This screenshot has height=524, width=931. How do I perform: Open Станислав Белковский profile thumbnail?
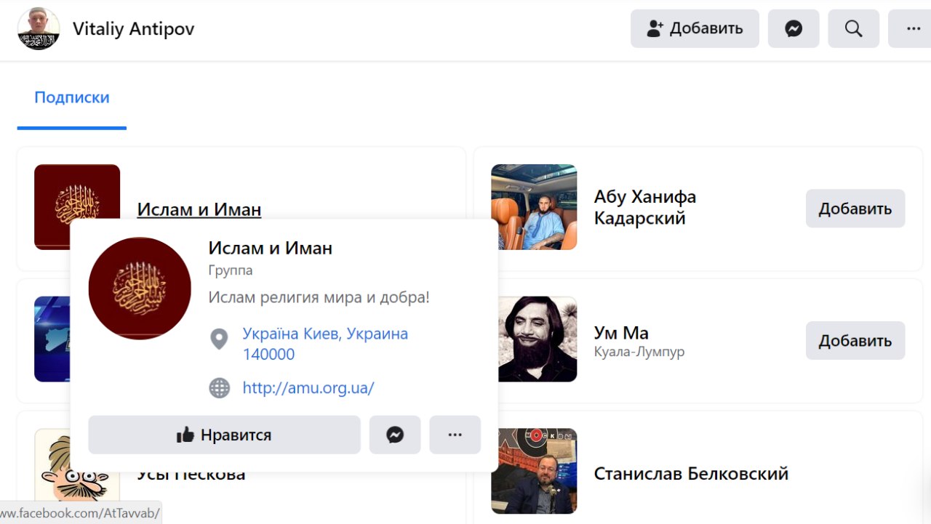(x=534, y=471)
